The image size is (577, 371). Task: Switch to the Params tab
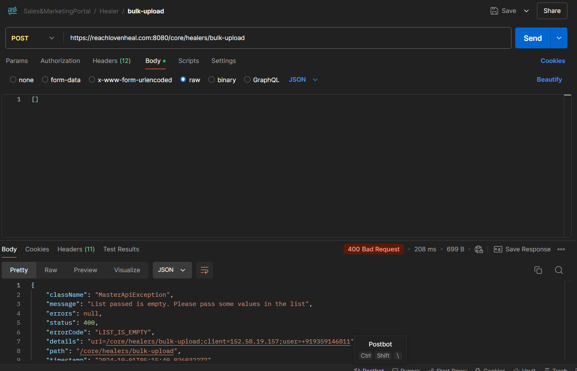point(17,61)
